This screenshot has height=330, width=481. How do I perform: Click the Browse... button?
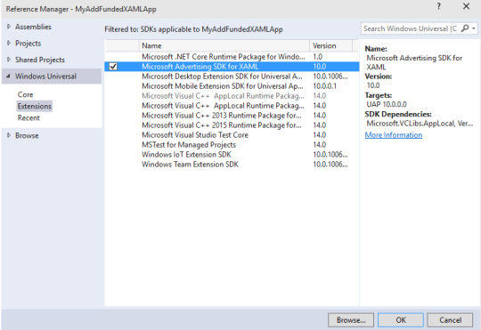(351, 320)
